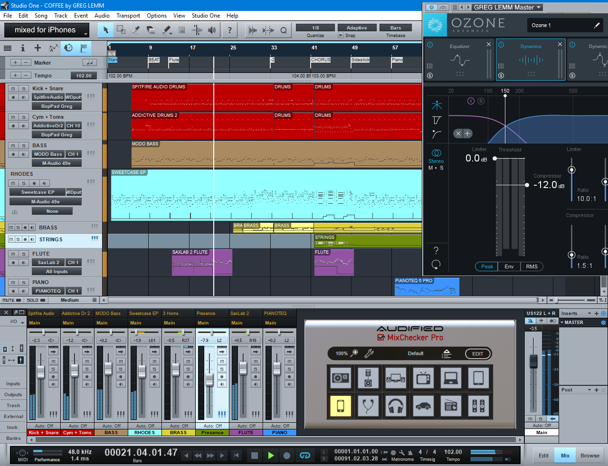Select the headphones device in MixChecker

396,406
